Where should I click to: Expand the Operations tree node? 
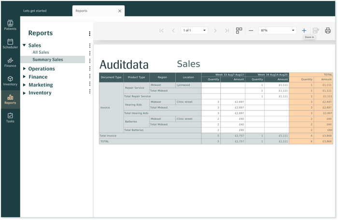click(x=24, y=69)
